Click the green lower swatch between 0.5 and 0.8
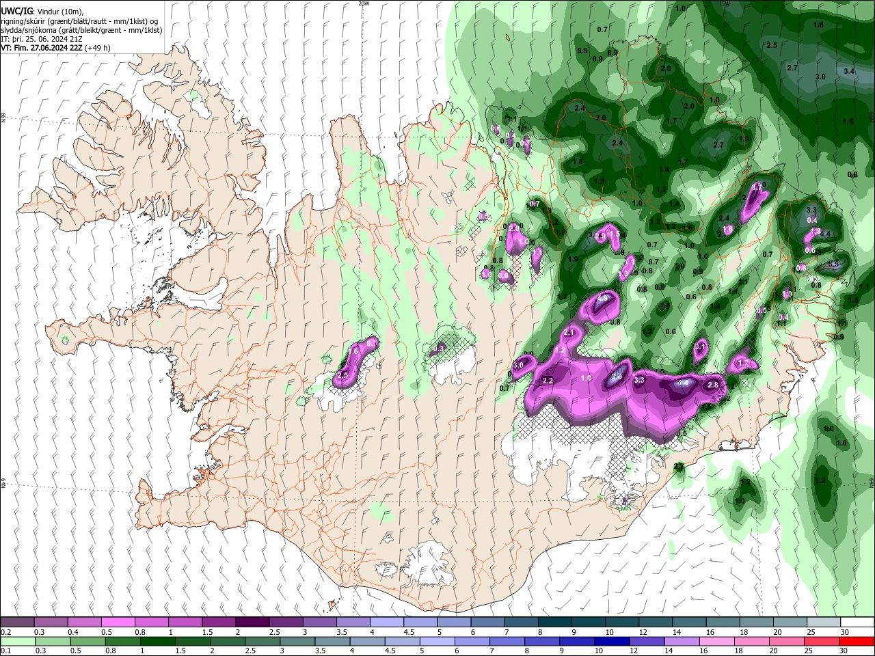The height and width of the screenshot is (656, 875). click(87, 642)
